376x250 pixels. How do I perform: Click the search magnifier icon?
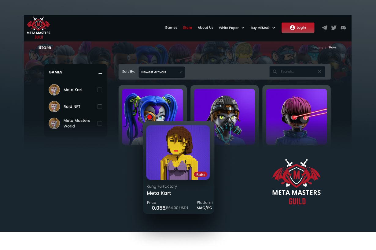point(275,72)
